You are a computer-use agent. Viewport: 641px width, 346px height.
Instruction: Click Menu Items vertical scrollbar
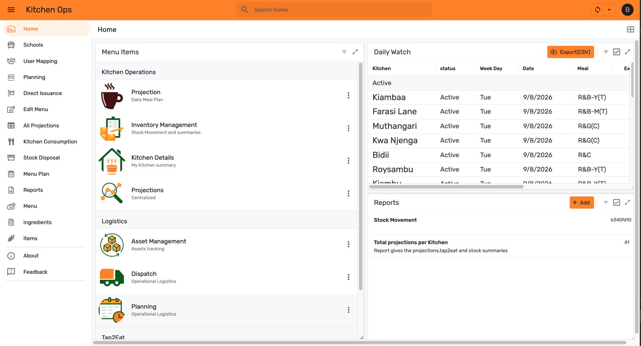(x=360, y=176)
